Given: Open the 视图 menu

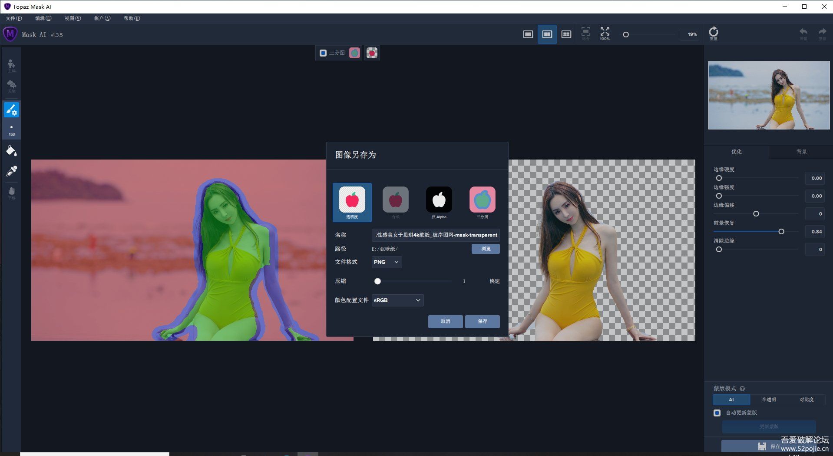Looking at the screenshot, I should click(x=72, y=18).
